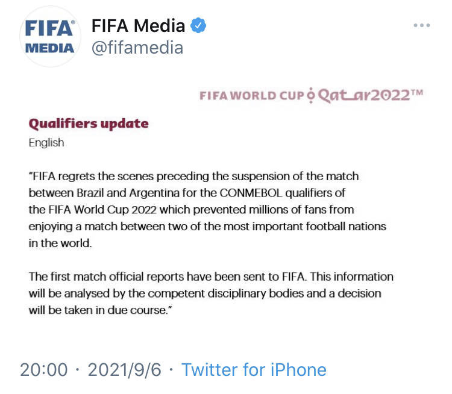Open the statement image at 'in the world.'

60,243
